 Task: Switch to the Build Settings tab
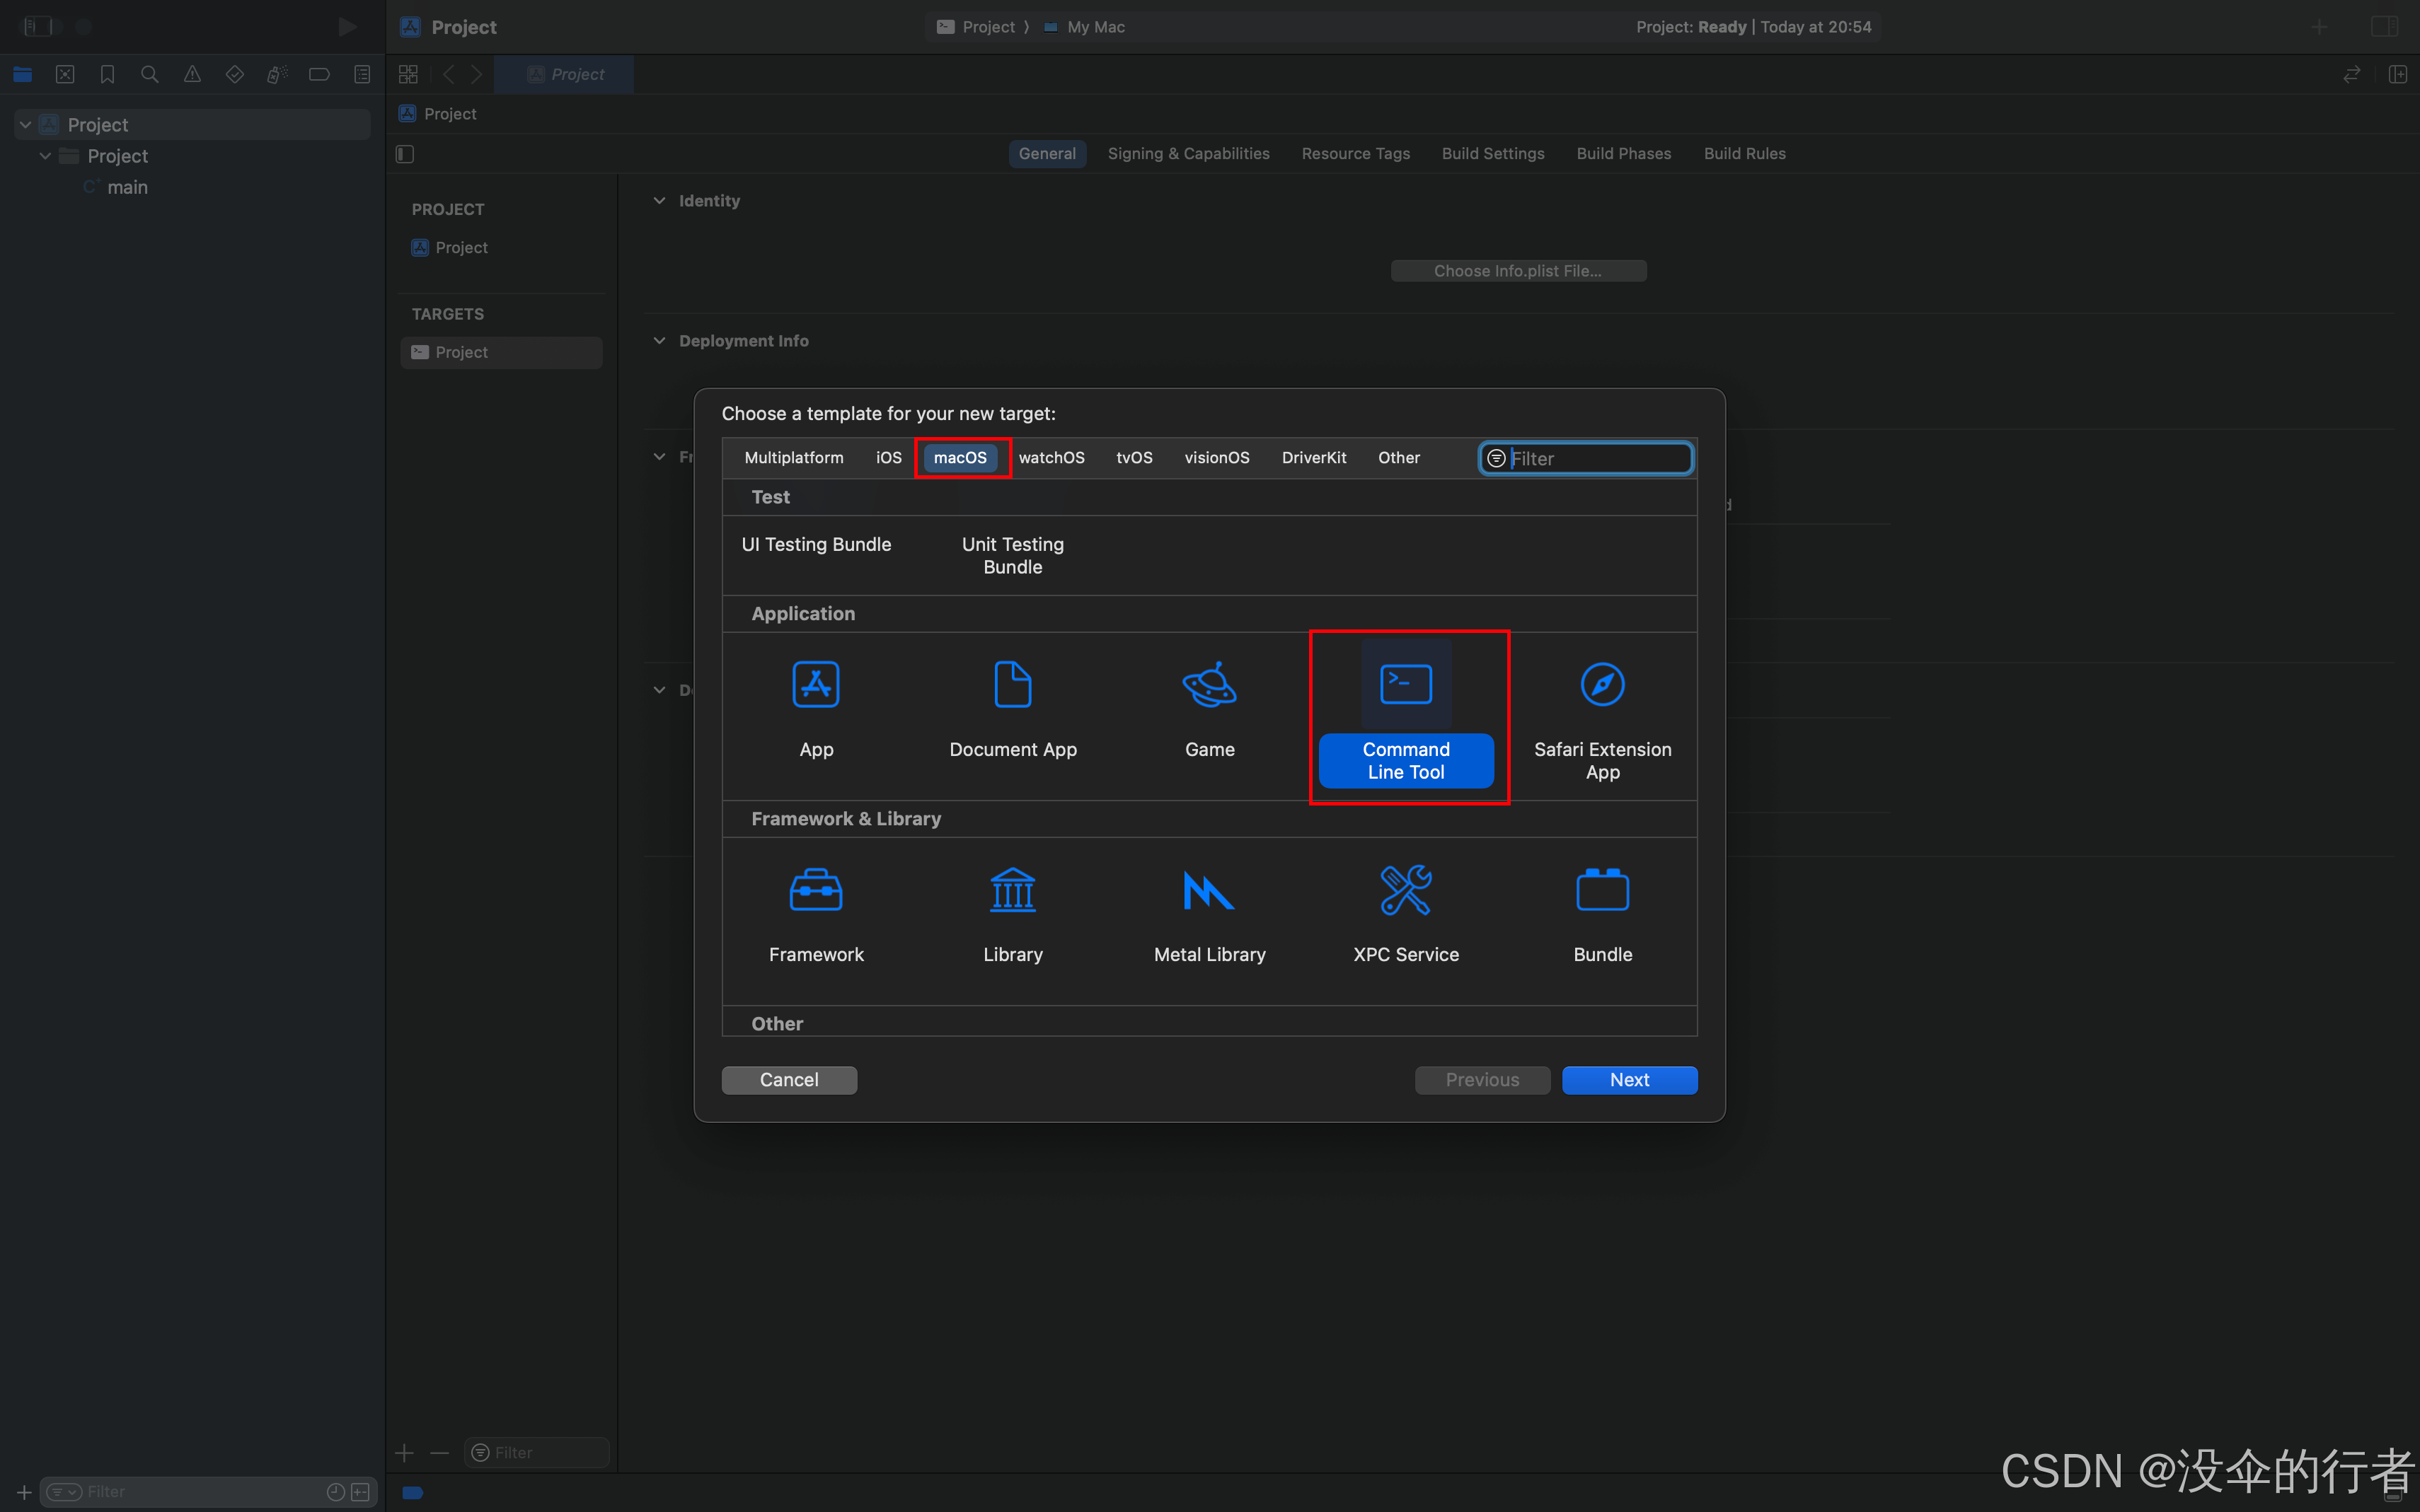(1493, 153)
